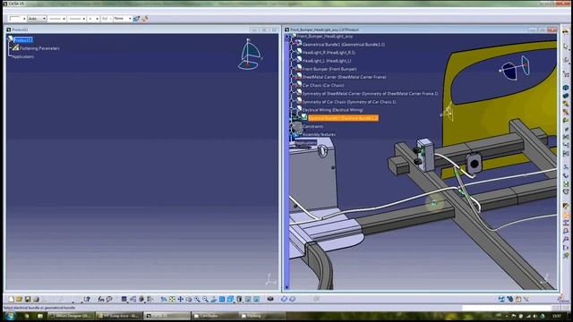The height and width of the screenshot is (322, 573).
Task: Click the Open file folder icon
Action: tap(20, 300)
